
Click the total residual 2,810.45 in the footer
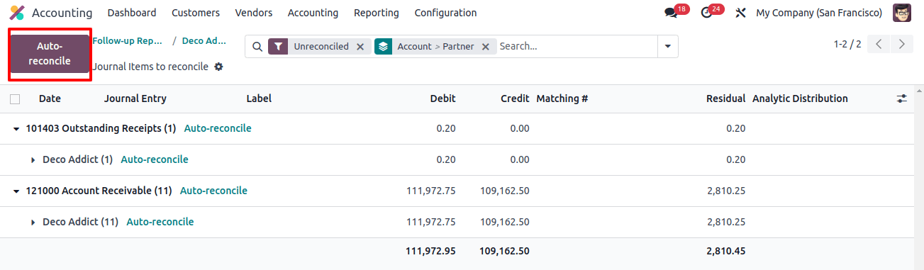point(726,251)
